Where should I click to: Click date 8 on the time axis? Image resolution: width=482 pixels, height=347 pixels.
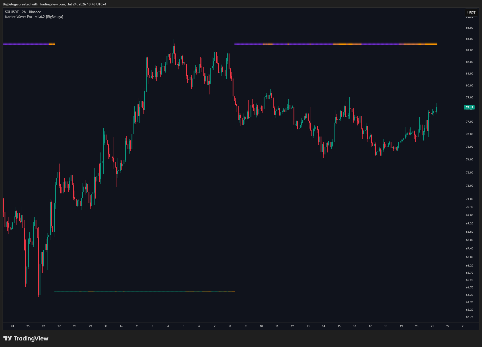coord(230,326)
